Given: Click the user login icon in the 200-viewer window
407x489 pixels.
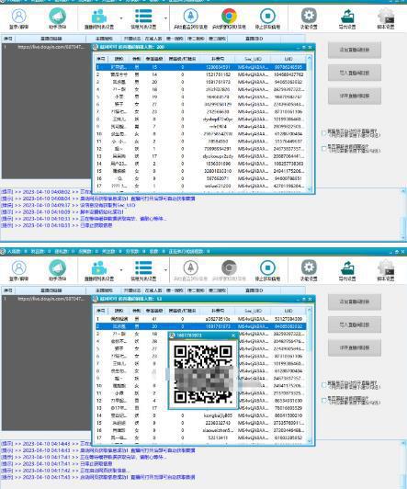Looking at the screenshot, I should tap(19, 16).
